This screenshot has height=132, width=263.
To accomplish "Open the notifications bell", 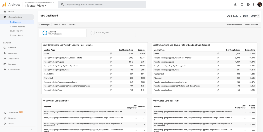I will click(x=235, y=5).
